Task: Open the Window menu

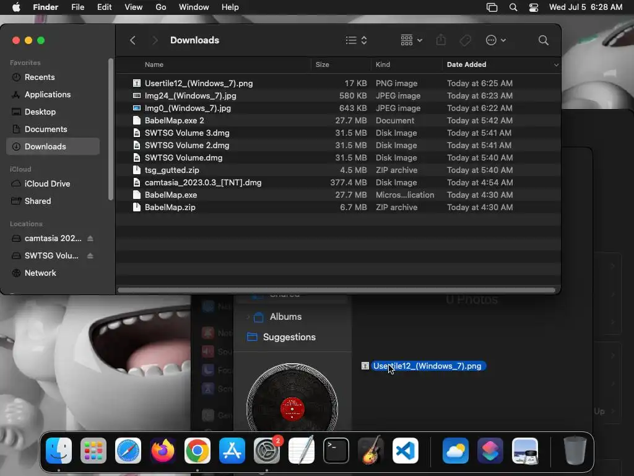Action: point(194,7)
